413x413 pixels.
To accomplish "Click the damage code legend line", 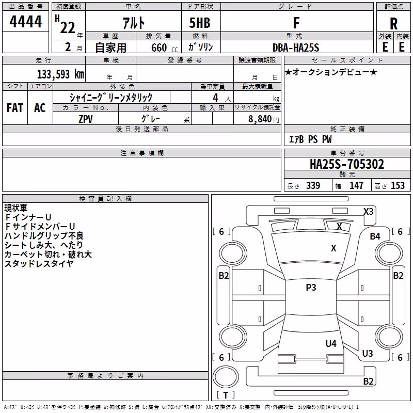I will tap(182, 407).
